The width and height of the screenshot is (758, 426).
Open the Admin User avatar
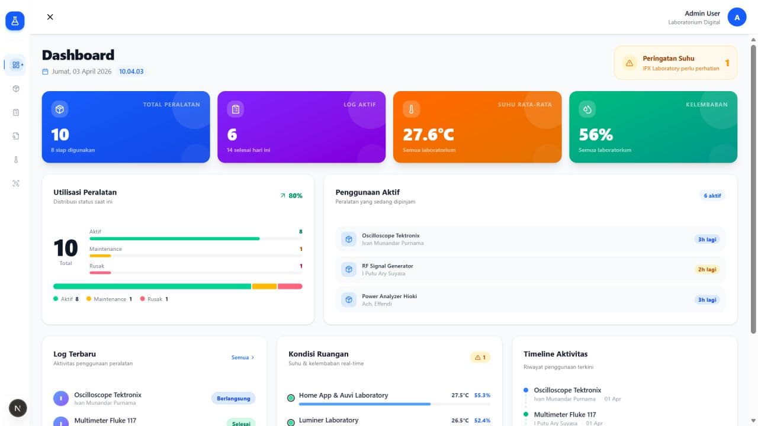pos(737,17)
